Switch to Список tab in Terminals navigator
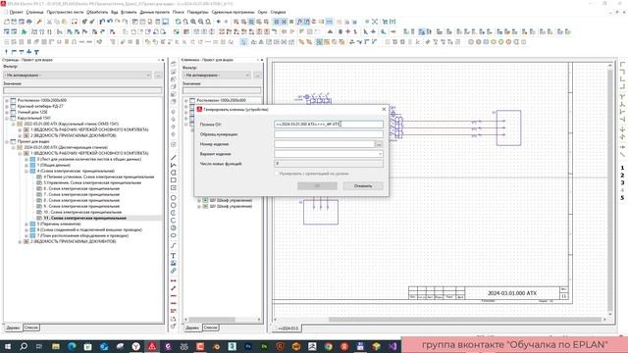Screen dimensions: 628x353 click(x=210, y=328)
